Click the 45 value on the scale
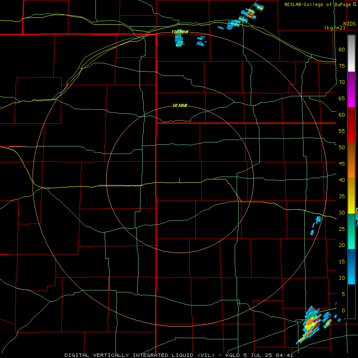The image size is (358, 358). (x=342, y=164)
